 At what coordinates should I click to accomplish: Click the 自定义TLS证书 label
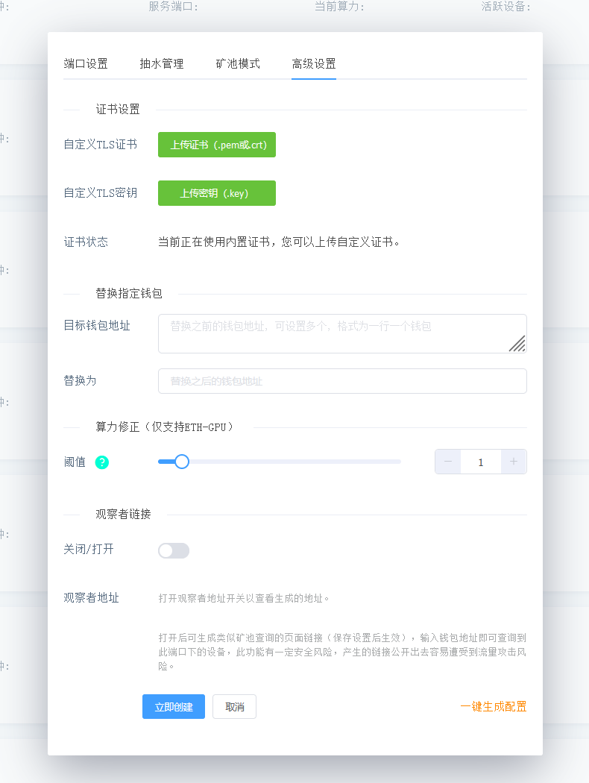click(x=101, y=145)
